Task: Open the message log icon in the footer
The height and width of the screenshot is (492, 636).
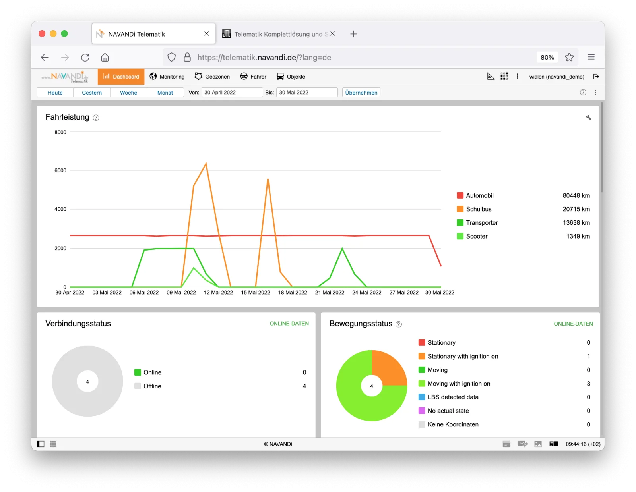Action: [506, 444]
